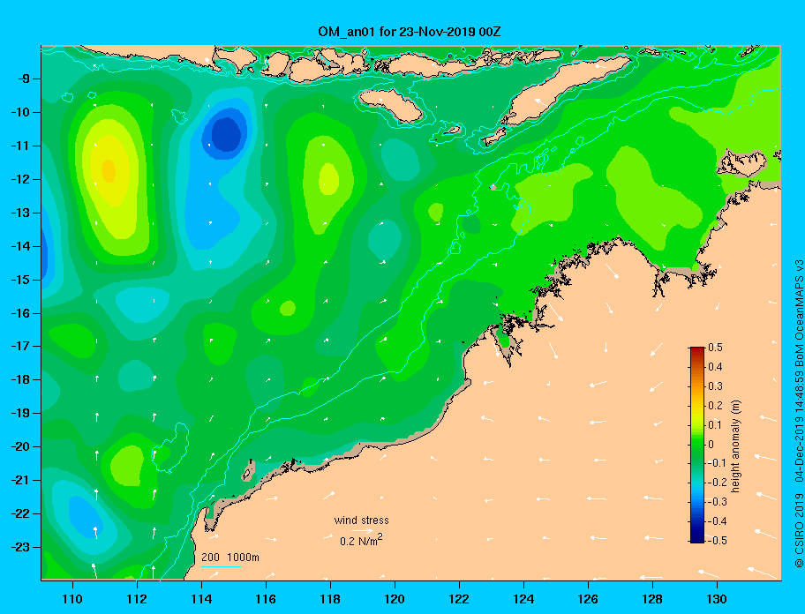
Task: Click latitude label -21 on left axis
Action: pyautogui.click(x=20, y=480)
